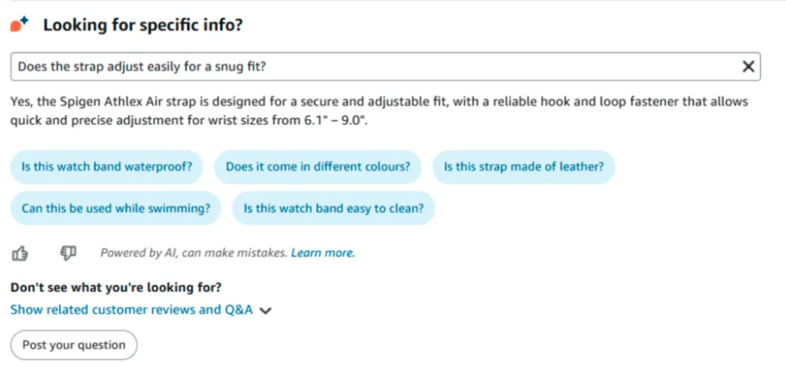
Task: Clear the question with the X icon
Action: [x=748, y=66]
